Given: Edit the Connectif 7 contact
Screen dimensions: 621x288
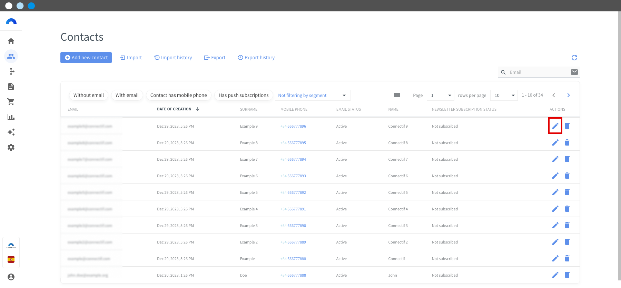Looking at the screenshot, I should coord(555,159).
